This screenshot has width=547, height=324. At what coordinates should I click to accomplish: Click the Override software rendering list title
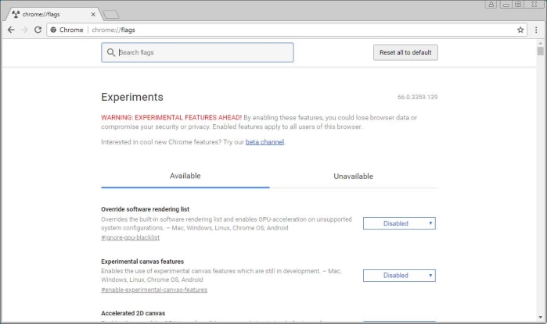click(x=145, y=209)
